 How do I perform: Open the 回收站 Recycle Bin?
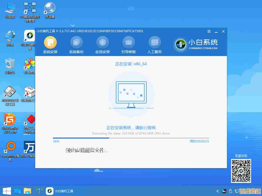click(x=10, y=65)
